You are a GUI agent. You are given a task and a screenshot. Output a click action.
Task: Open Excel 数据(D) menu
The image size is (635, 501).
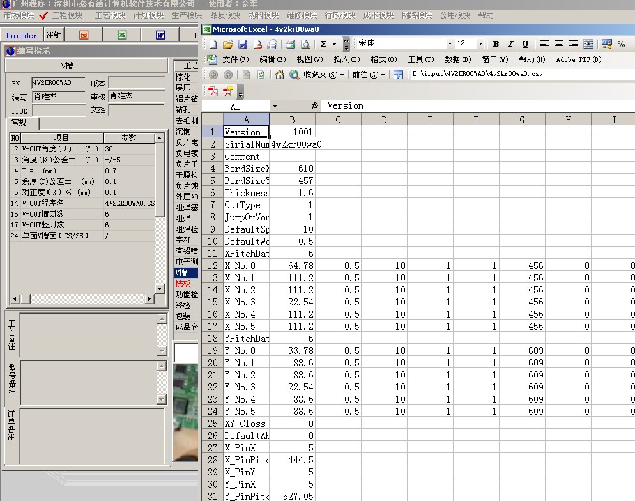point(457,59)
